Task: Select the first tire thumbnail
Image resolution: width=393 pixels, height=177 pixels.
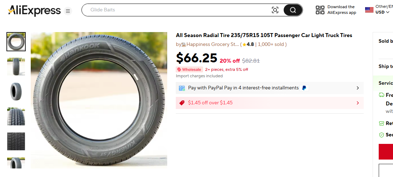Action: (16, 42)
